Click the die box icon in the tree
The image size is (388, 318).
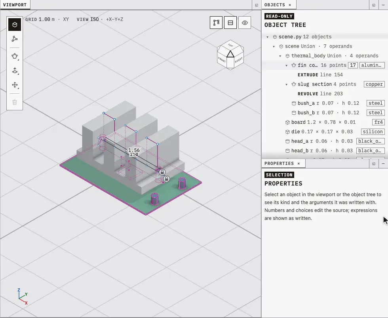[287, 132]
